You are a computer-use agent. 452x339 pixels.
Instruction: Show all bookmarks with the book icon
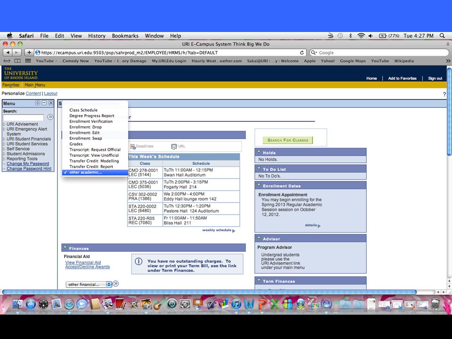(x=17, y=61)
